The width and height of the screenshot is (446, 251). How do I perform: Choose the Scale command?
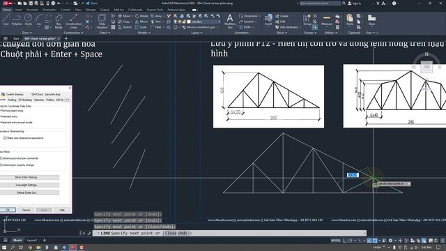tap(141, 27)
